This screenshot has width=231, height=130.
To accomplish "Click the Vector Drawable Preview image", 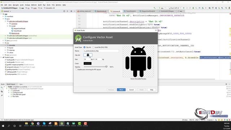I will 138,62.
